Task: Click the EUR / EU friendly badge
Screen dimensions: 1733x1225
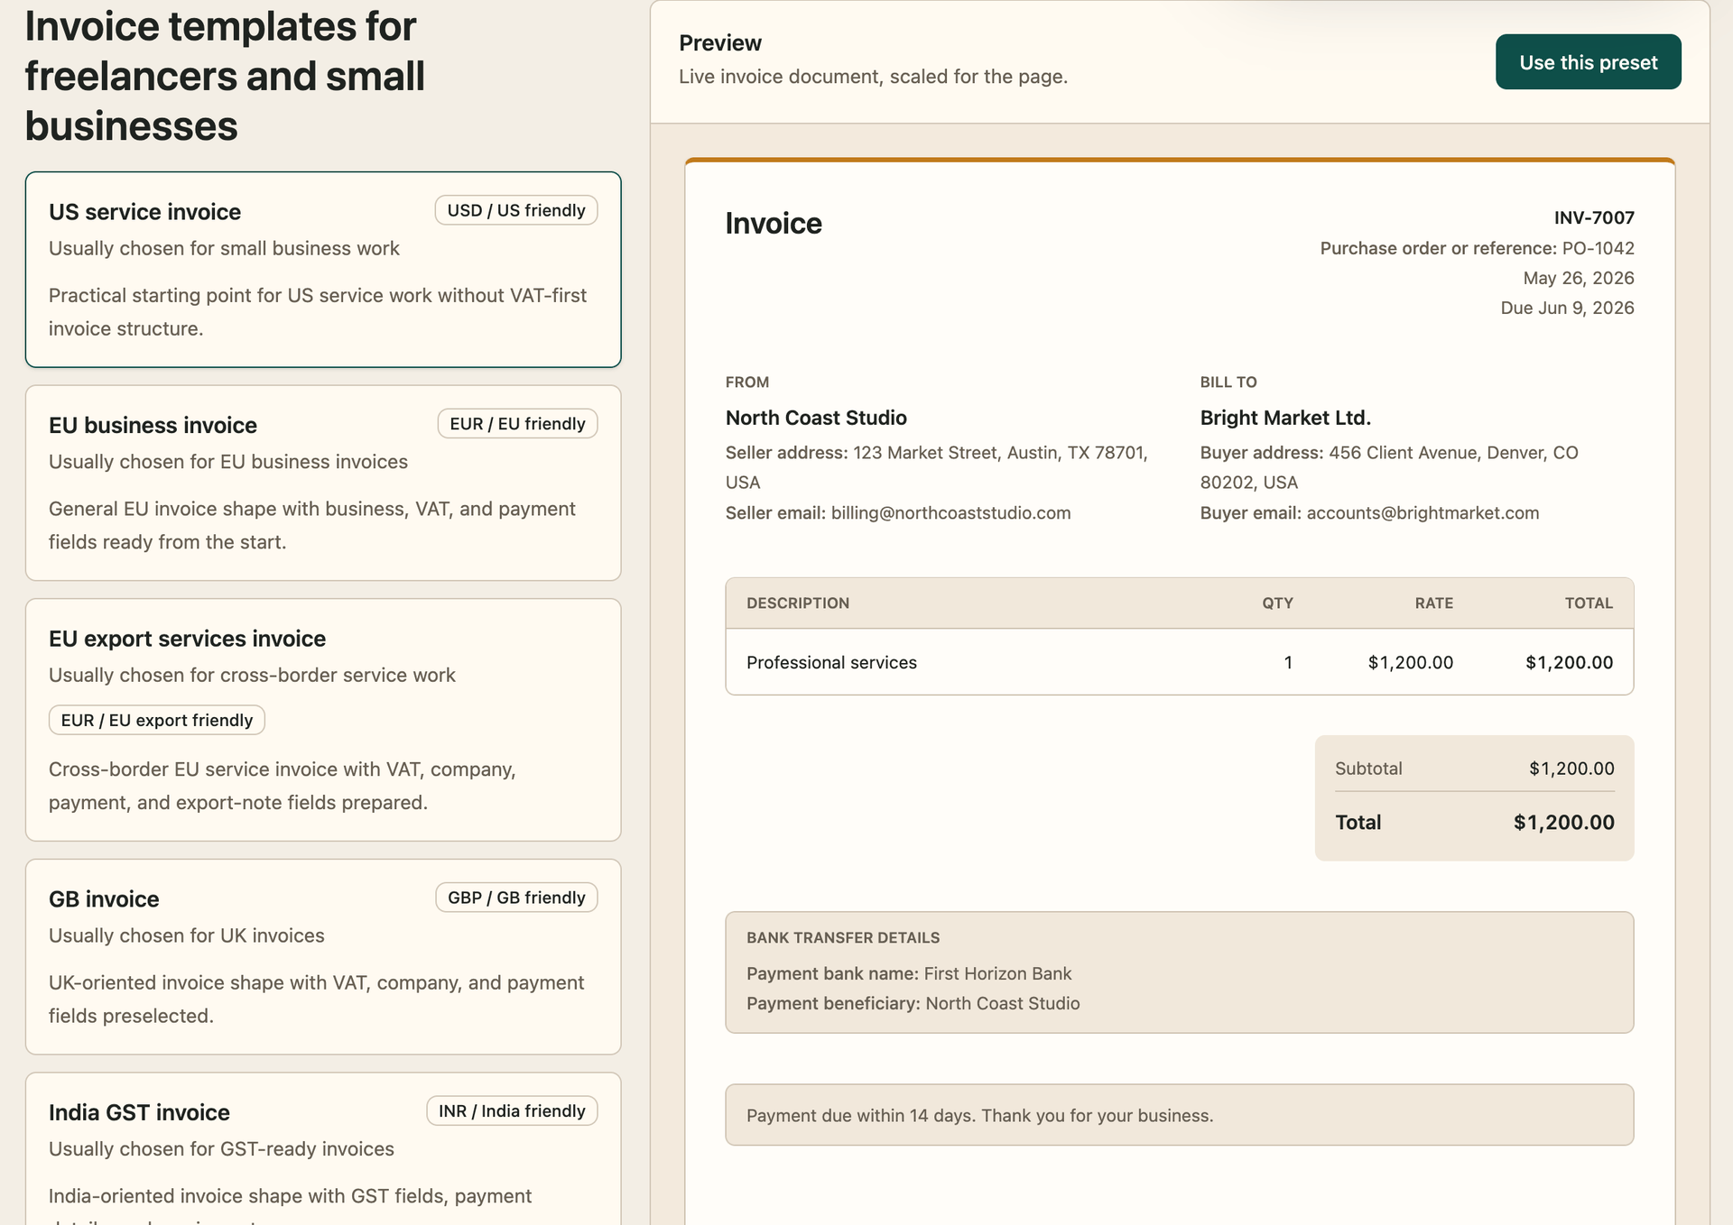Action: coord(517,424)
